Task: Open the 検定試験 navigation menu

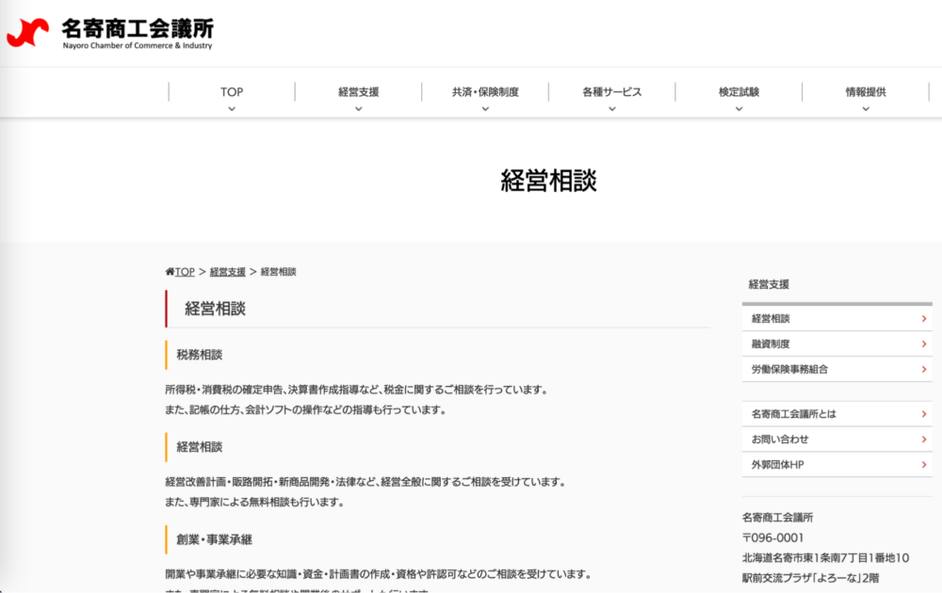Action: tap(739, 92)
